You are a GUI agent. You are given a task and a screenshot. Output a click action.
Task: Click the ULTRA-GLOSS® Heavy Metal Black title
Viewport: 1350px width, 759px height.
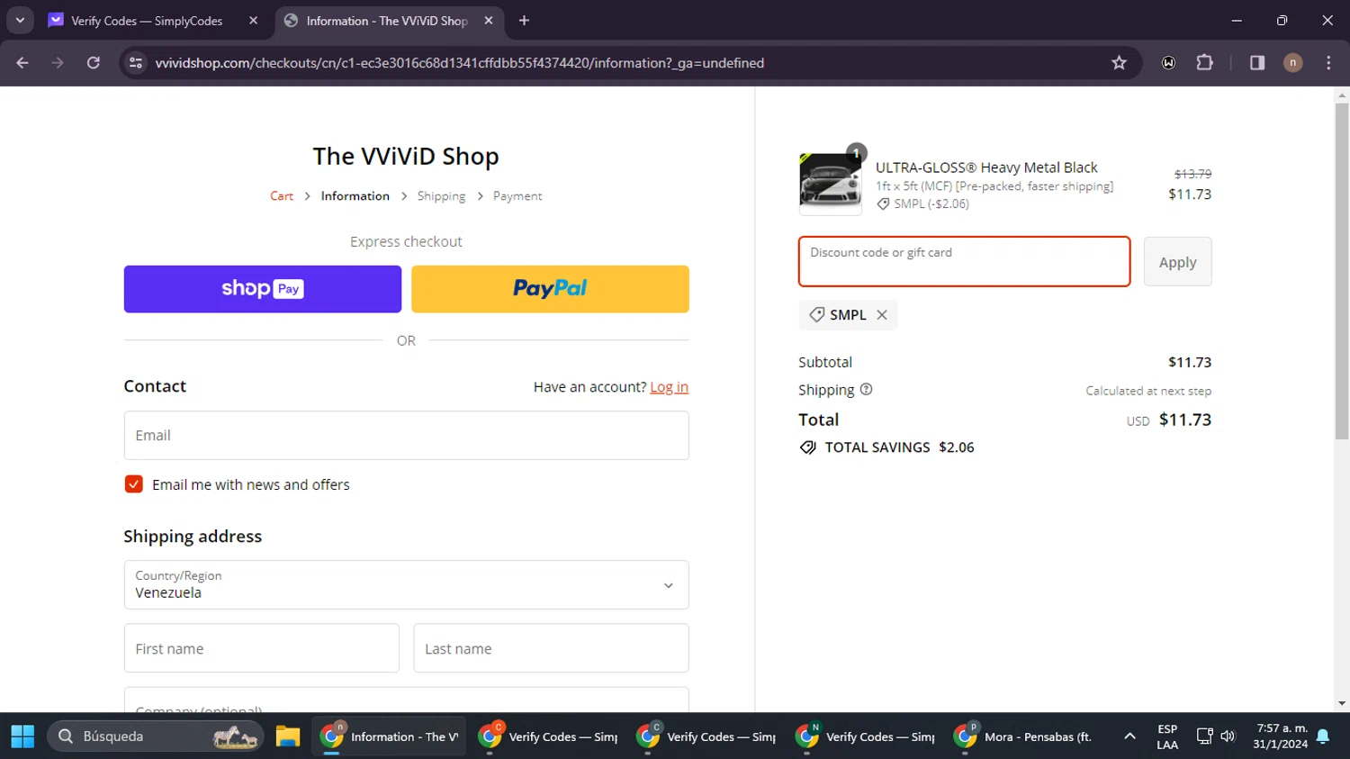point(986,167)
